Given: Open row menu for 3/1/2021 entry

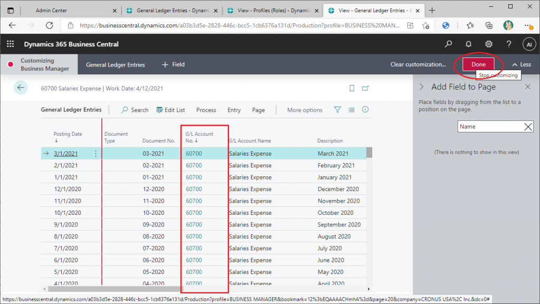Looking at the screenshot, I should click(95, 154).
